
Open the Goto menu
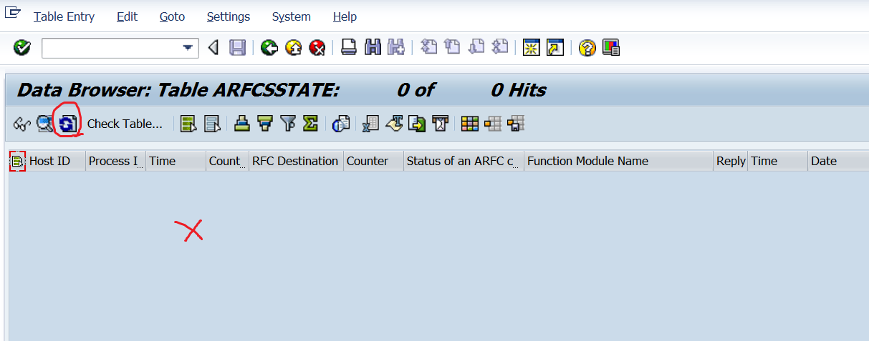(x=172, y=16)
